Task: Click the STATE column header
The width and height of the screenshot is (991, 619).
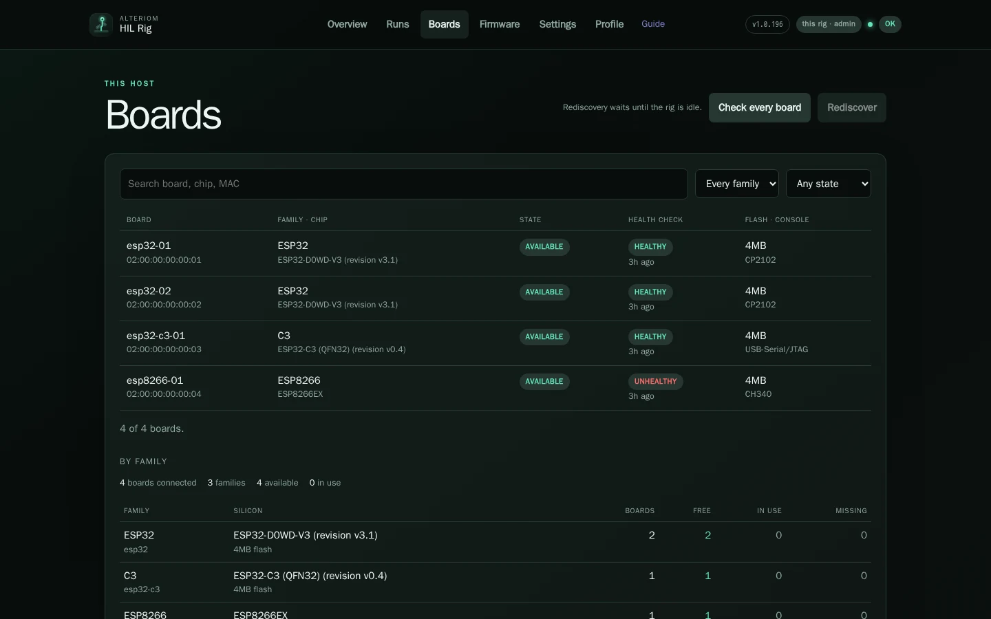Action: click(x=530, y=220)
